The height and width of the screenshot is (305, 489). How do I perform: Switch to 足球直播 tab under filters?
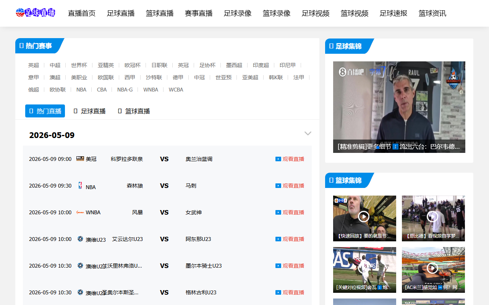point(89,111)
